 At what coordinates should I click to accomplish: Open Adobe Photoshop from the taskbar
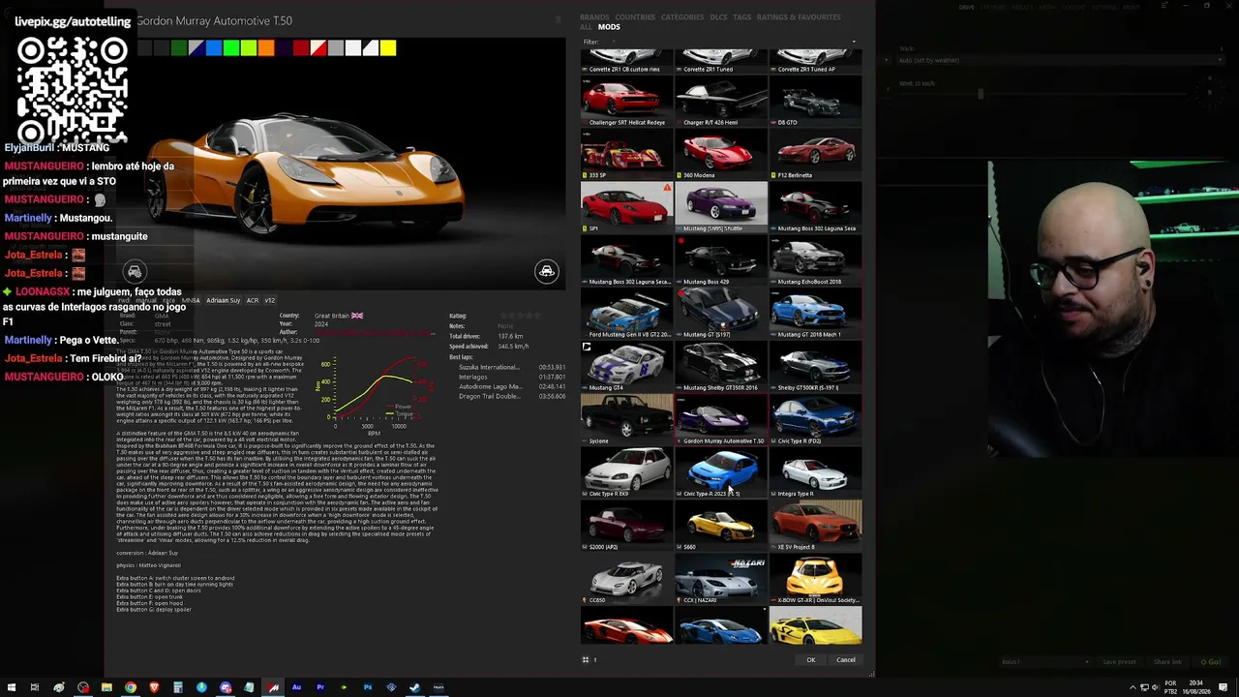pos(368,687)
